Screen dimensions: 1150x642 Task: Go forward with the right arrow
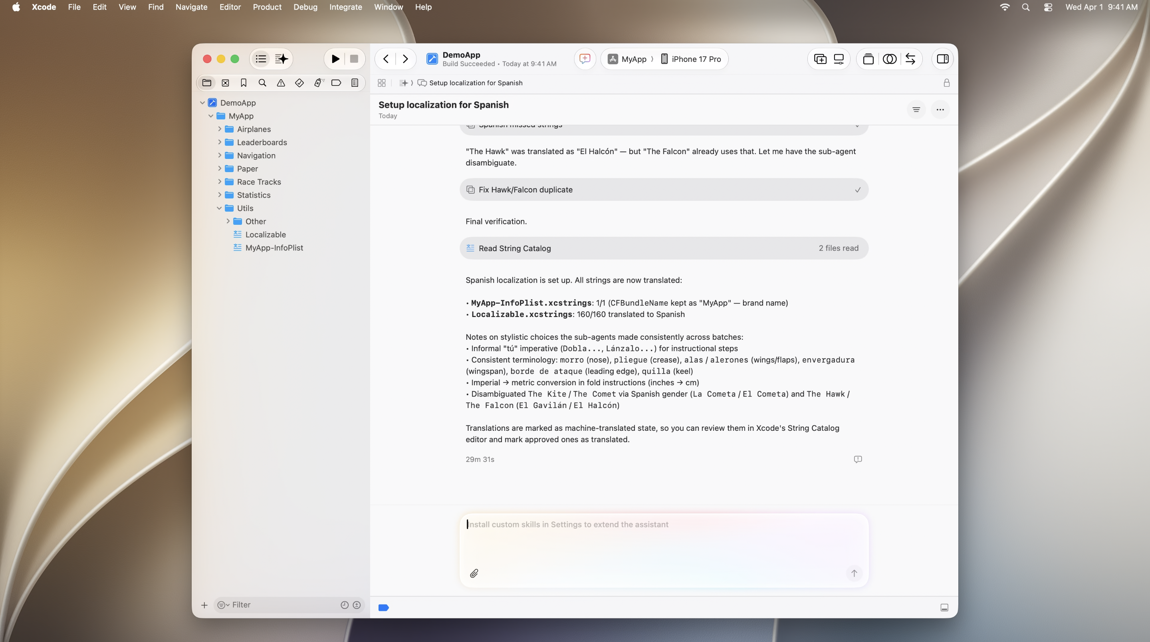click(405, 59)
